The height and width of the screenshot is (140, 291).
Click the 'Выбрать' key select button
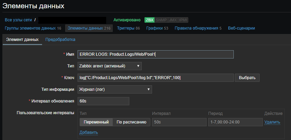[247, 78]
